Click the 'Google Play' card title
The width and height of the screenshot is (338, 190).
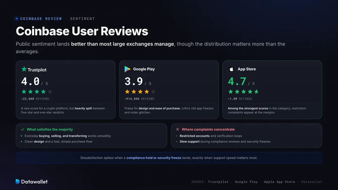click(x=144, y=69)
